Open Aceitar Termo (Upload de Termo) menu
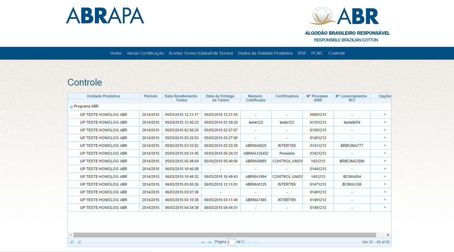This screenshot has height=252, width=454. coord(201,53)
